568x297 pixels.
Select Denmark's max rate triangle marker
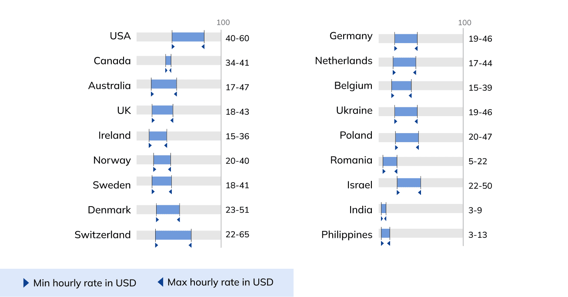(178, 220)
